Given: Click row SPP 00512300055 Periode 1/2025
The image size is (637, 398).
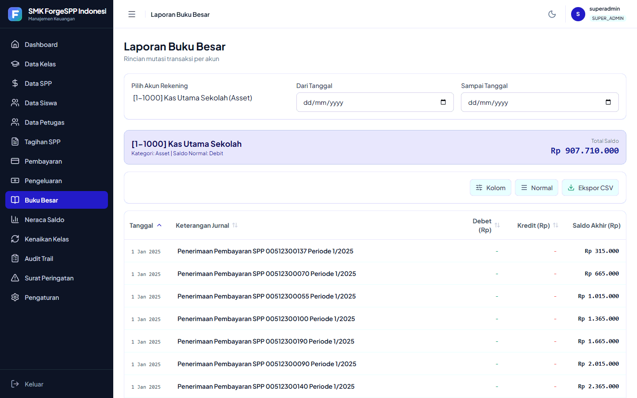Looking at the screenshot, I should coord(375,296).
